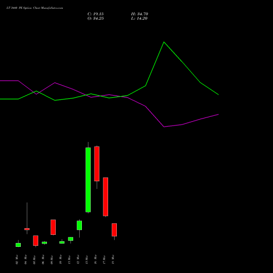Select the red candle for 09 Mar

(x=53, y=227)
